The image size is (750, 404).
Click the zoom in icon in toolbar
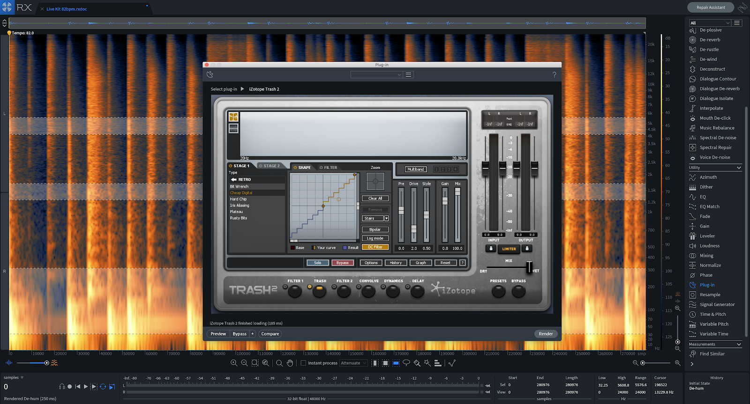pyautogui.click(x=234, y=363)
